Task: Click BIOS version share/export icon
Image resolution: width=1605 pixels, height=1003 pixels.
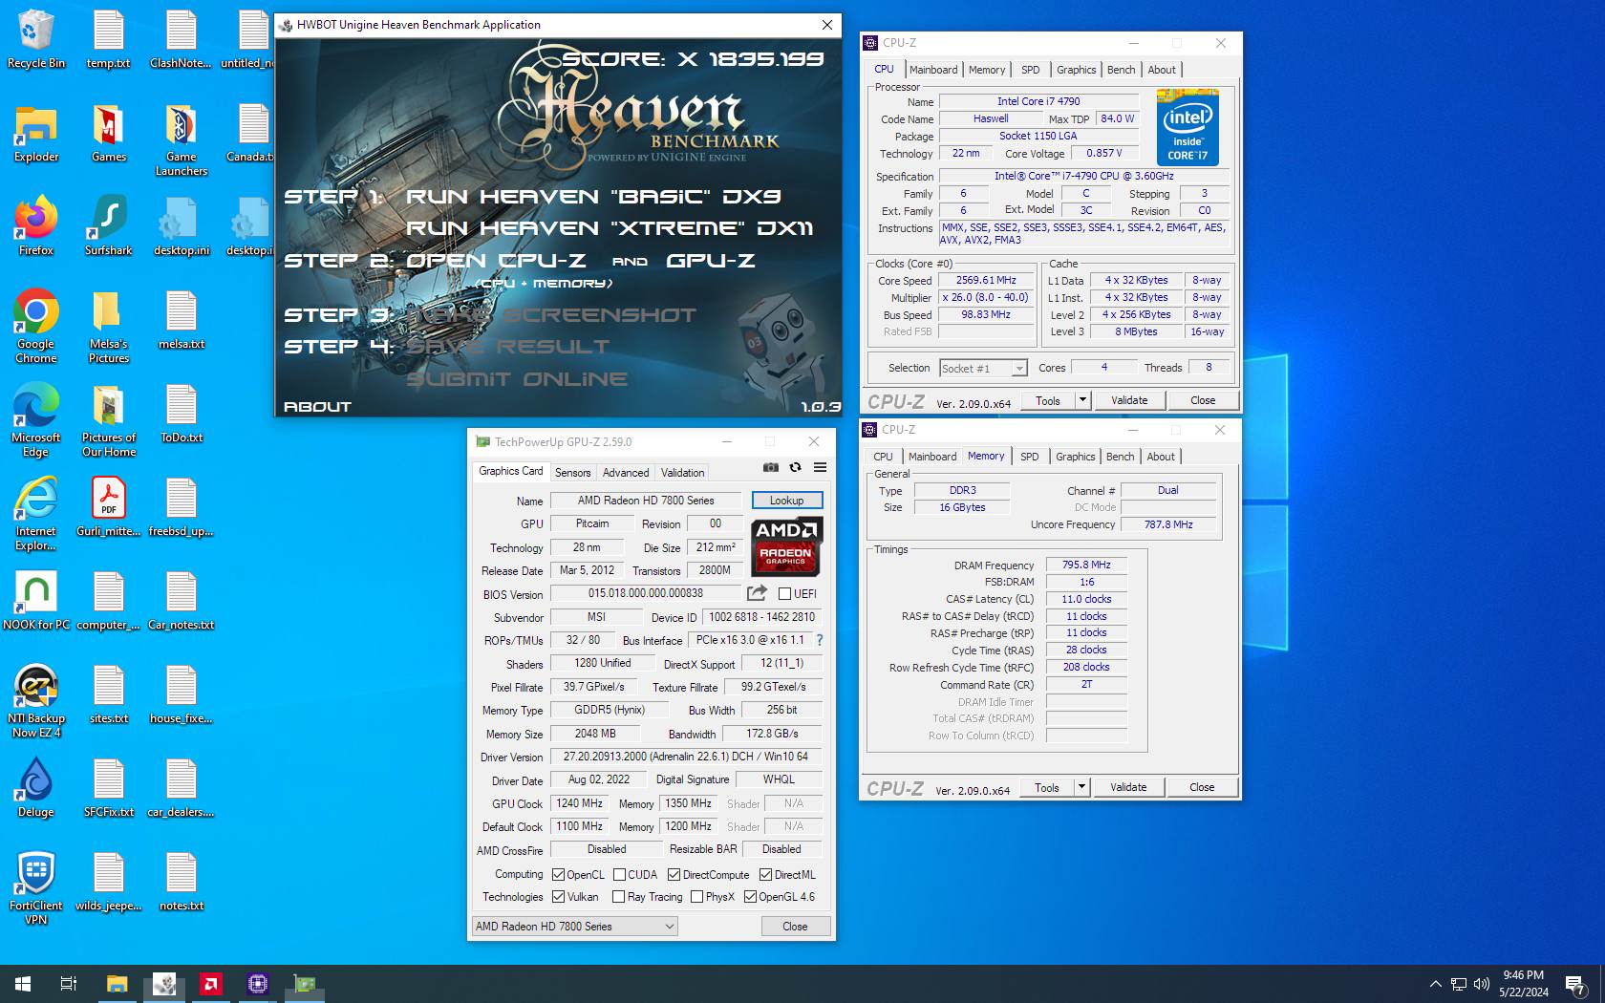Action: point(757,592)
